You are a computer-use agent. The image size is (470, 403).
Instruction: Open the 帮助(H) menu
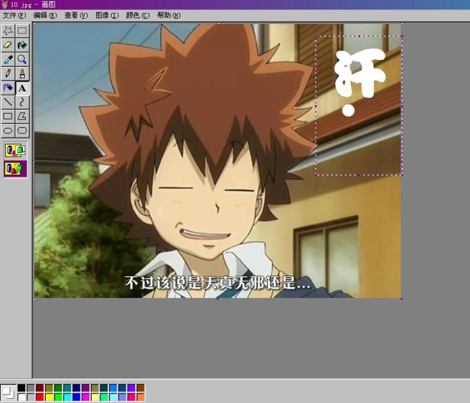[169, 15]
